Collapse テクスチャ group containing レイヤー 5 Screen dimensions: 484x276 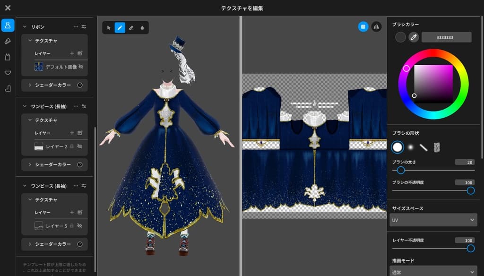point(30,199)
